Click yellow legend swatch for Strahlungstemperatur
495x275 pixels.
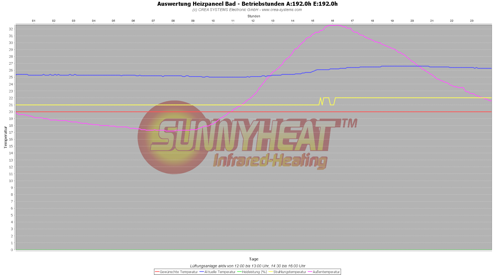click(271, 272)
